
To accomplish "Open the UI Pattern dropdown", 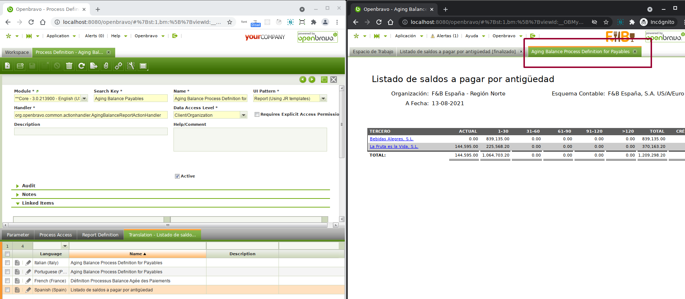I will pyautogui.click(x=323, y=99).
